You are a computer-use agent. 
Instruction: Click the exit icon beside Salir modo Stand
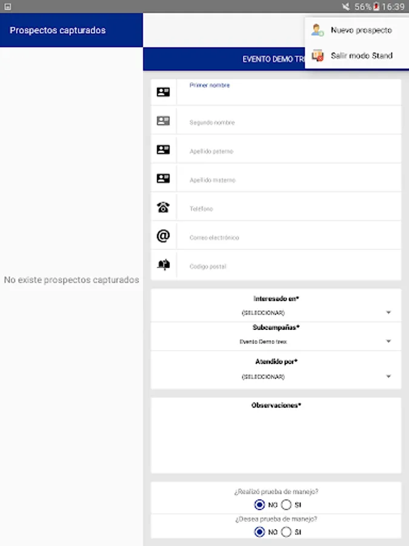click(x=318, y=55)
